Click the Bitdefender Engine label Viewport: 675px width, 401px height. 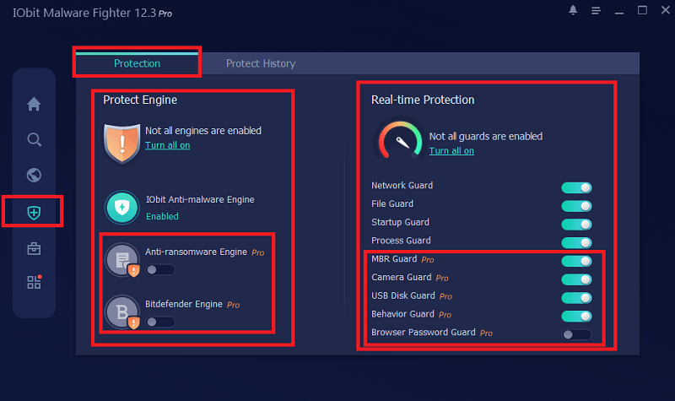tap(184, 304)
